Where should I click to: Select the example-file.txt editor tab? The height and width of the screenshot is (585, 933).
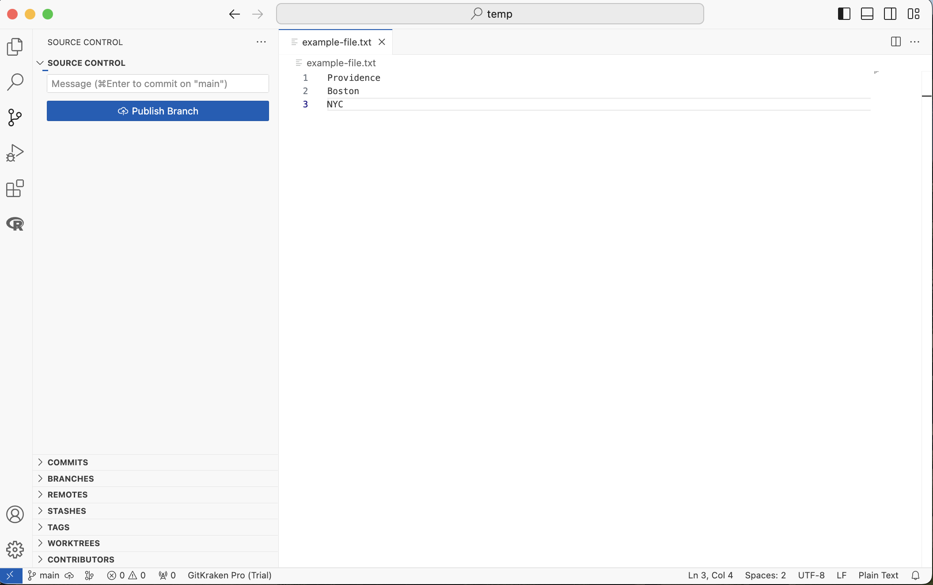pos(336,42)
